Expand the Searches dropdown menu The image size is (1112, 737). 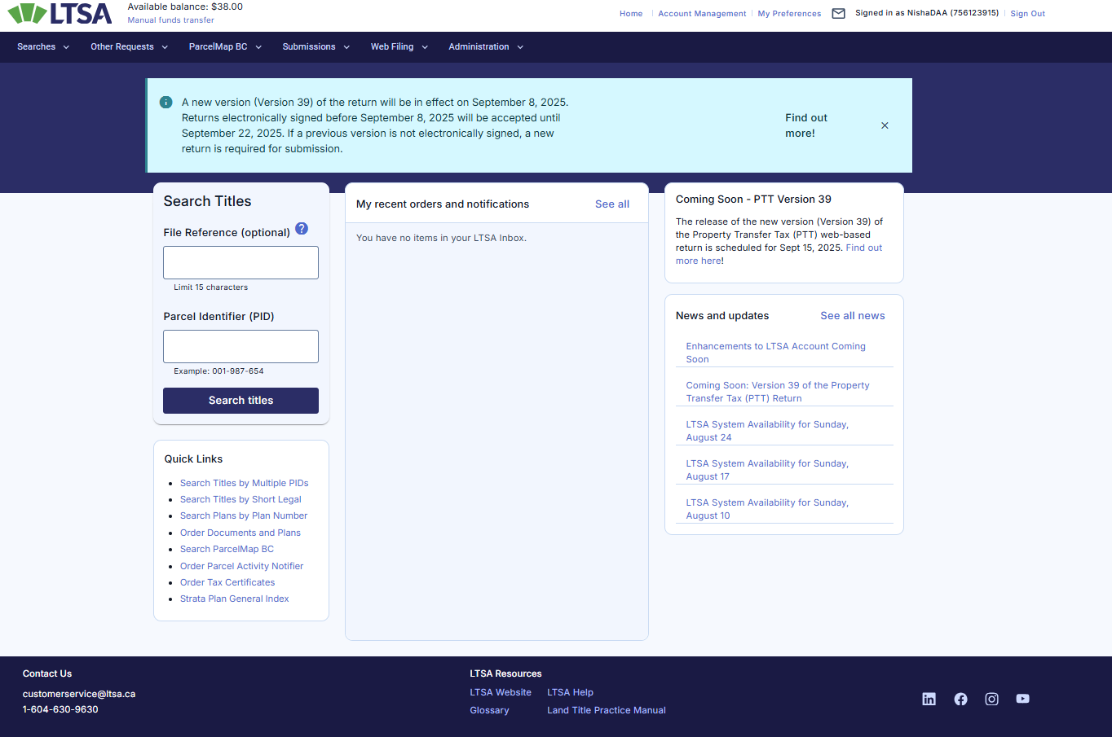click(x=43, y=47)
